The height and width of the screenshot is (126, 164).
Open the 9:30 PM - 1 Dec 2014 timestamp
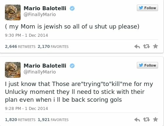27,35
